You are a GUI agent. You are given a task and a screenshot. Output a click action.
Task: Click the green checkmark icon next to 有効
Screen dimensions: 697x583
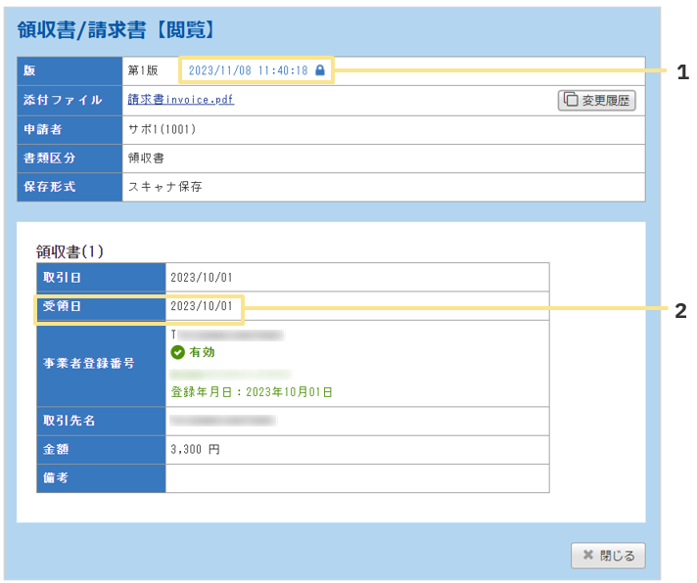(177, 353)
